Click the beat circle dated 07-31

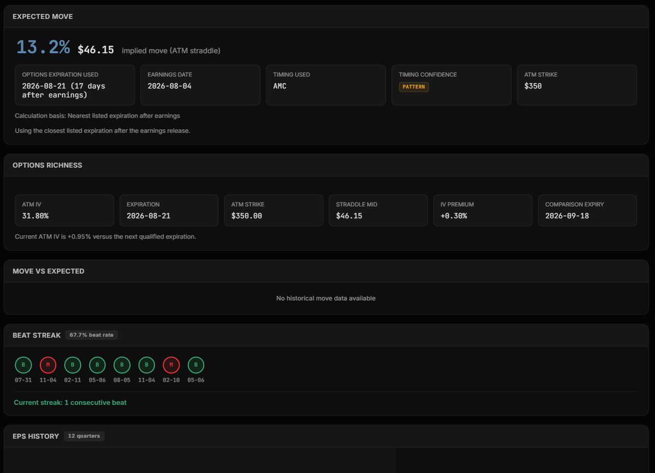[x=23, y=365]
